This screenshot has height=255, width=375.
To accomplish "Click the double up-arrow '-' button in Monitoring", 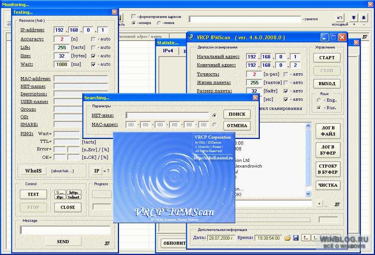I will tap(364, 18).
